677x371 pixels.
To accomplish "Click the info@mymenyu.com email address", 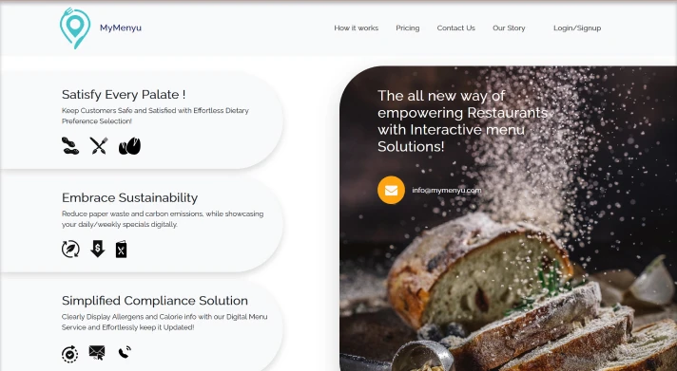I will (x=447, y=190).
